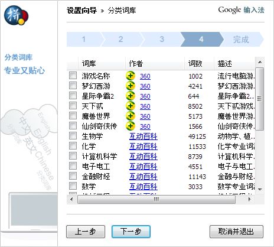This screenshot has width=274, height=247.
Task: Open 互动百科 link in 生物学 row
Action: [x=143, y=136]
